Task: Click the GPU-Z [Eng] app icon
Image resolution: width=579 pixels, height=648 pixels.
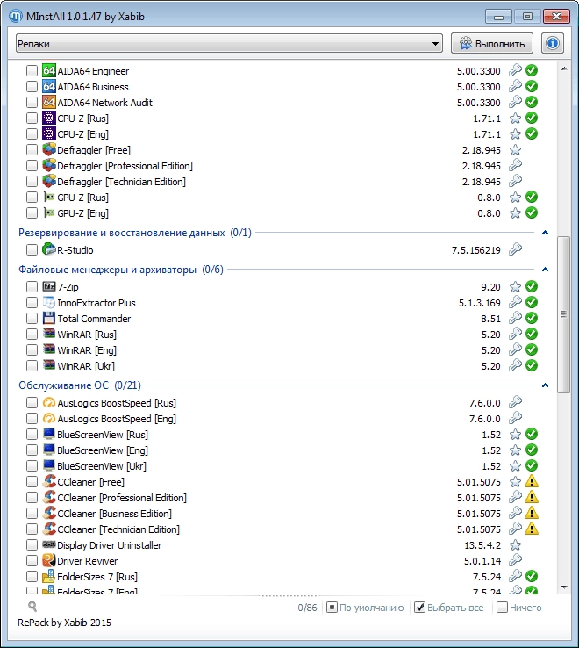Action: click(49, 212)
